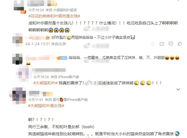Click the share/repost arrow icon
This screenshot has width=187, height=138.
click(162, 44)
